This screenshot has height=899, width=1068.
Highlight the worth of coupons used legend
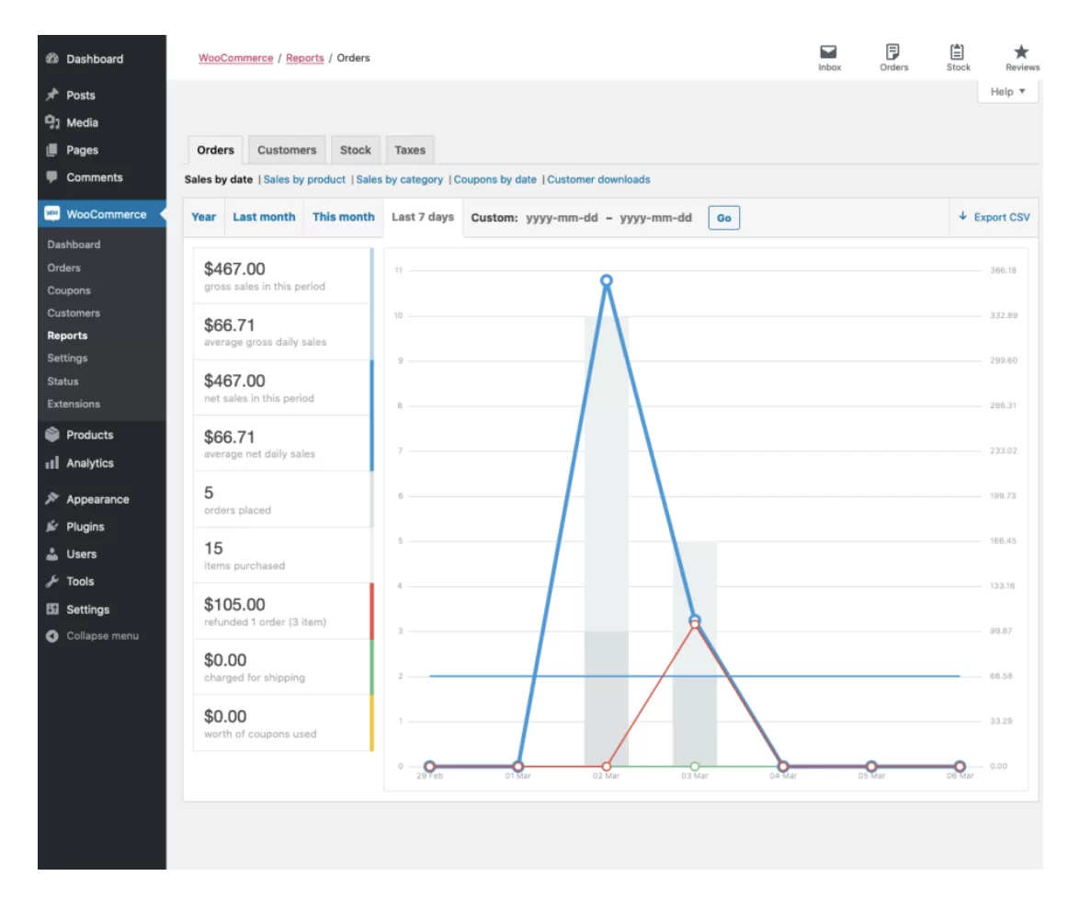click(283, 723)
